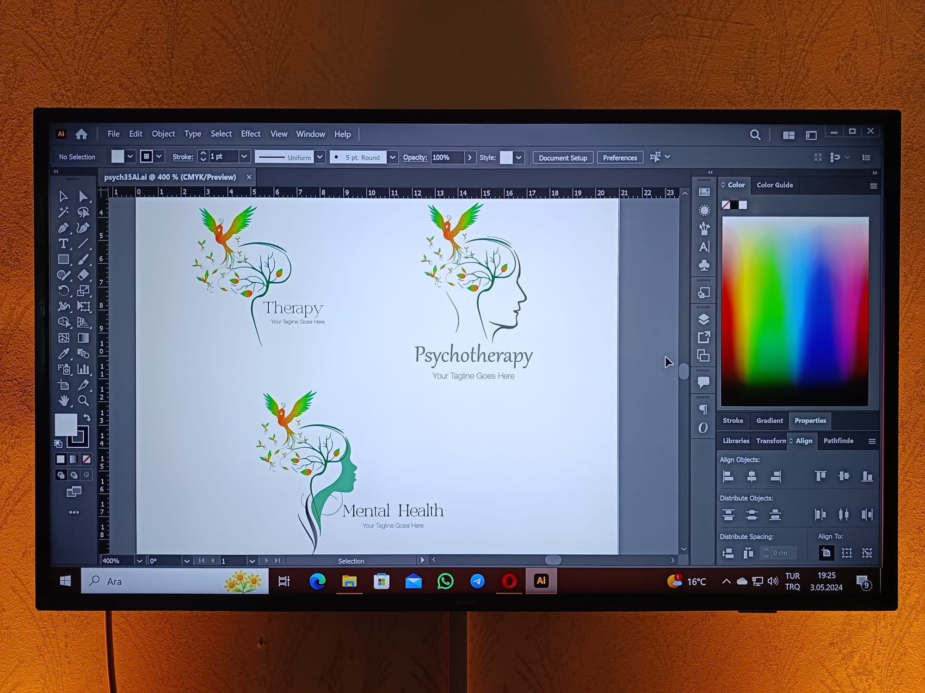The height and width of the screenshot is (693, 925).
Task: Open Illustrator from the taskbar
Action: point(541,581)
